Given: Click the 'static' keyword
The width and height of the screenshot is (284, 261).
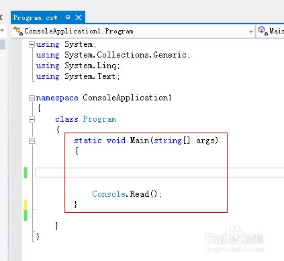Looking at the screenshot, I should [88, 141].
